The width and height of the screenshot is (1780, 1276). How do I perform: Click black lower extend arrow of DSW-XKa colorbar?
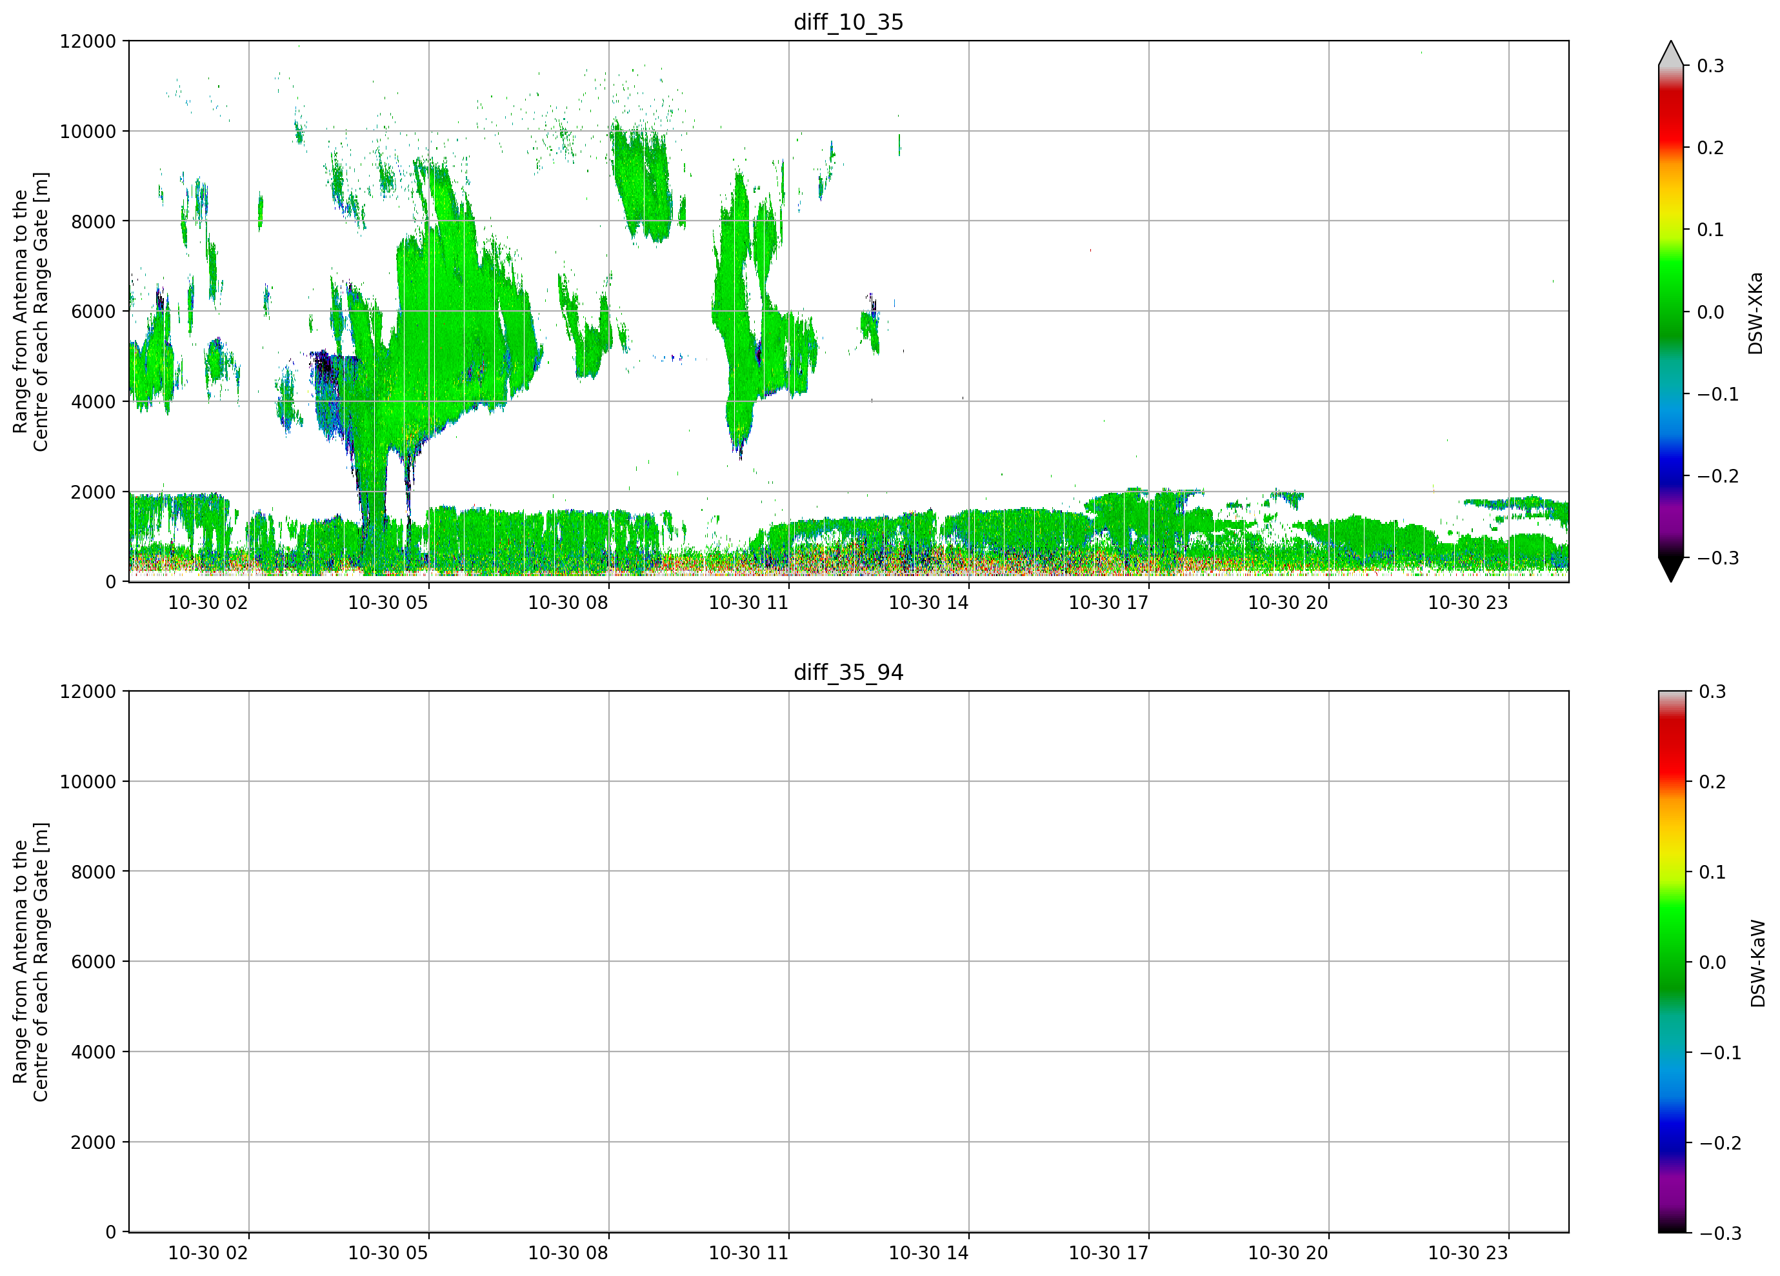(1671, 570)
